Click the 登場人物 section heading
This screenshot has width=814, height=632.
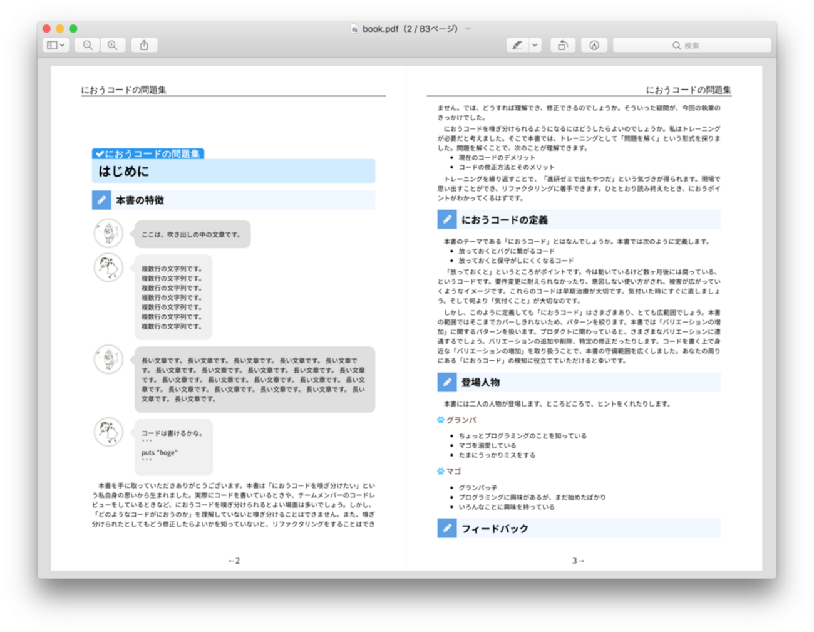click(x=481, y=383)
